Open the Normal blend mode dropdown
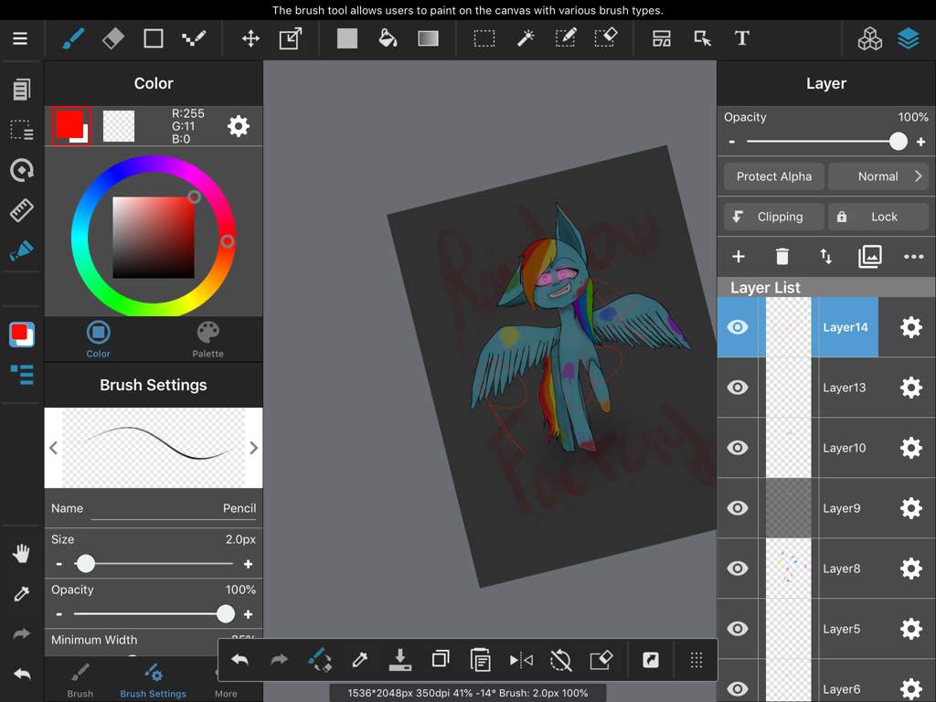 pyautogui.click(x=878, y=176)
